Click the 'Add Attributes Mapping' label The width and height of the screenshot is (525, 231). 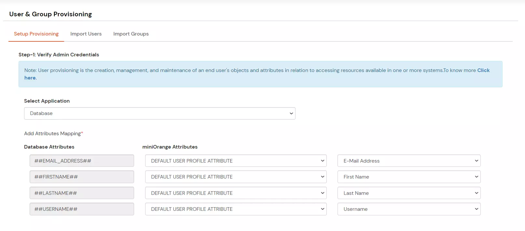pyautogui.click(x=53, y=134)
